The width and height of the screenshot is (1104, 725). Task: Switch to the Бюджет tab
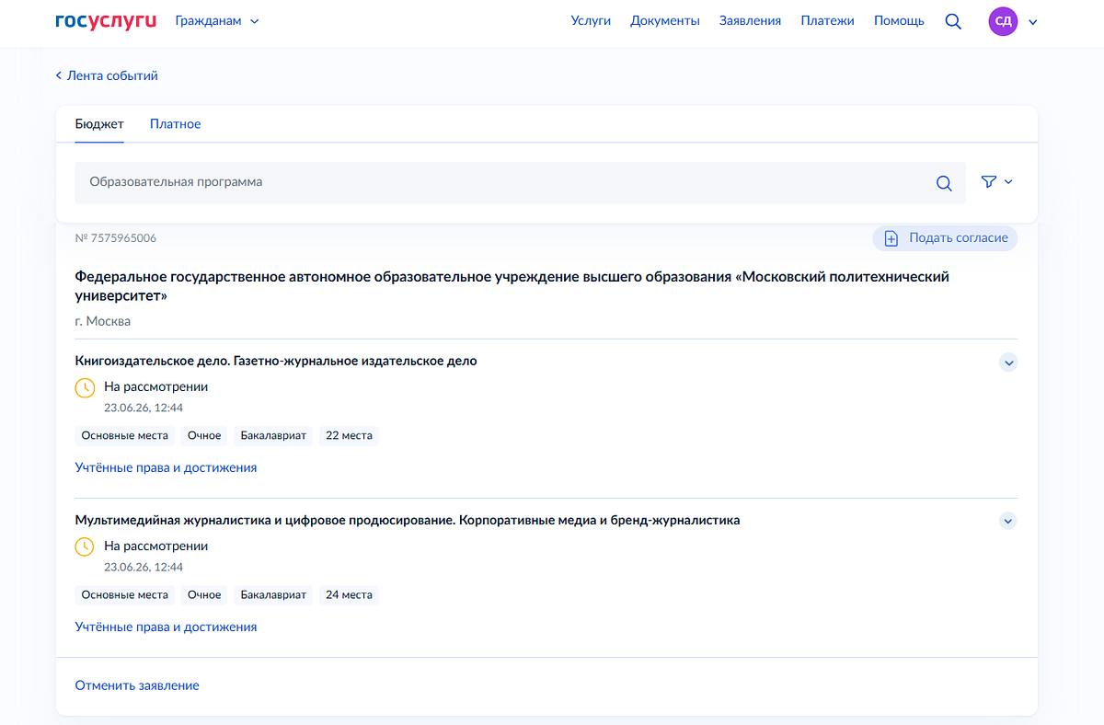[x=99, y=124]
